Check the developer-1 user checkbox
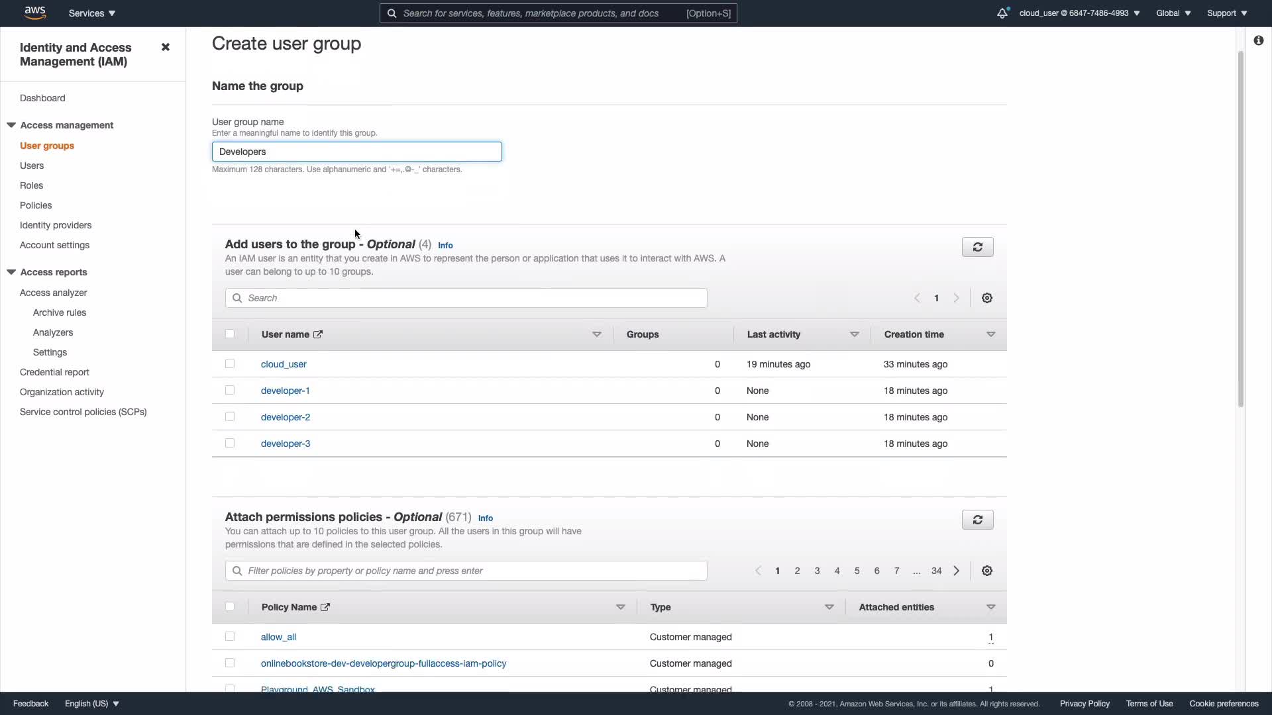 [230, 391]
